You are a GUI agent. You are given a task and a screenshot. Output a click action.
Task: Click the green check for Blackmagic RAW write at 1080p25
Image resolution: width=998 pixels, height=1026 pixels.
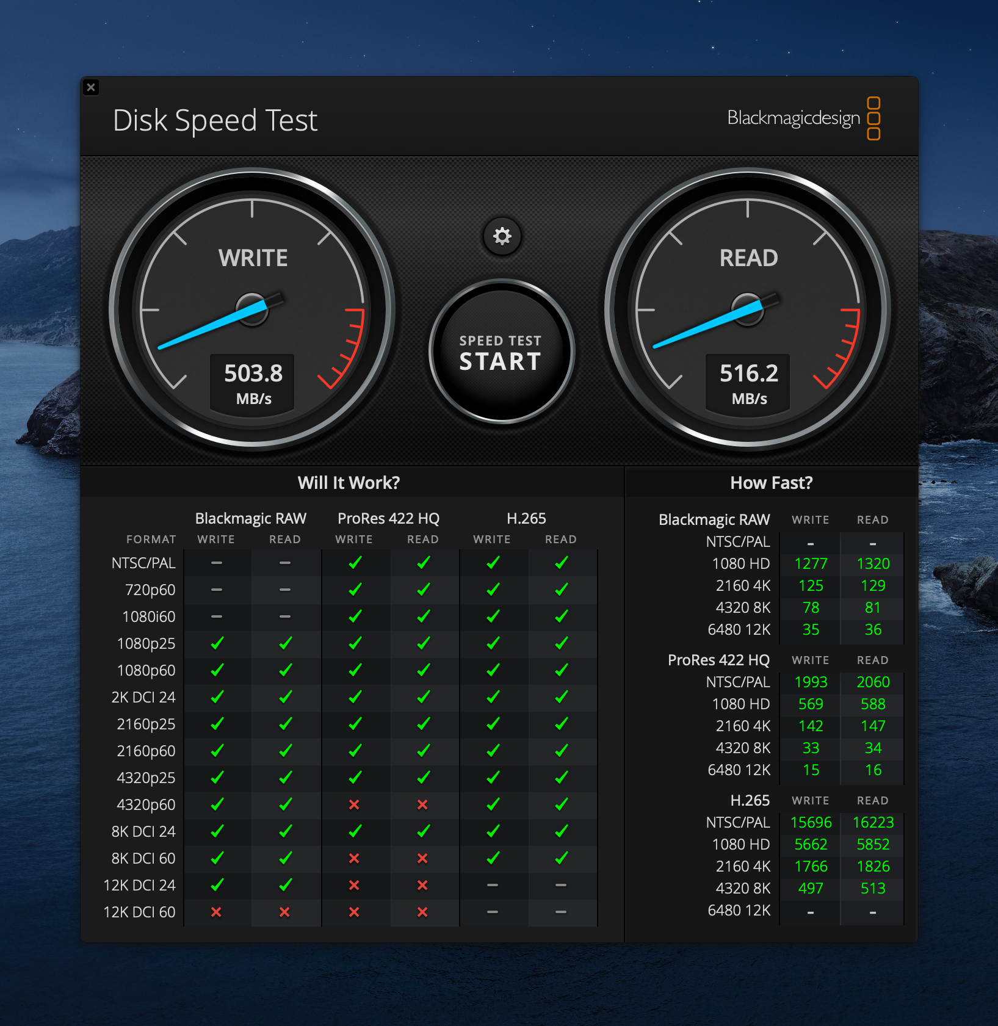[x=217, y=643]
